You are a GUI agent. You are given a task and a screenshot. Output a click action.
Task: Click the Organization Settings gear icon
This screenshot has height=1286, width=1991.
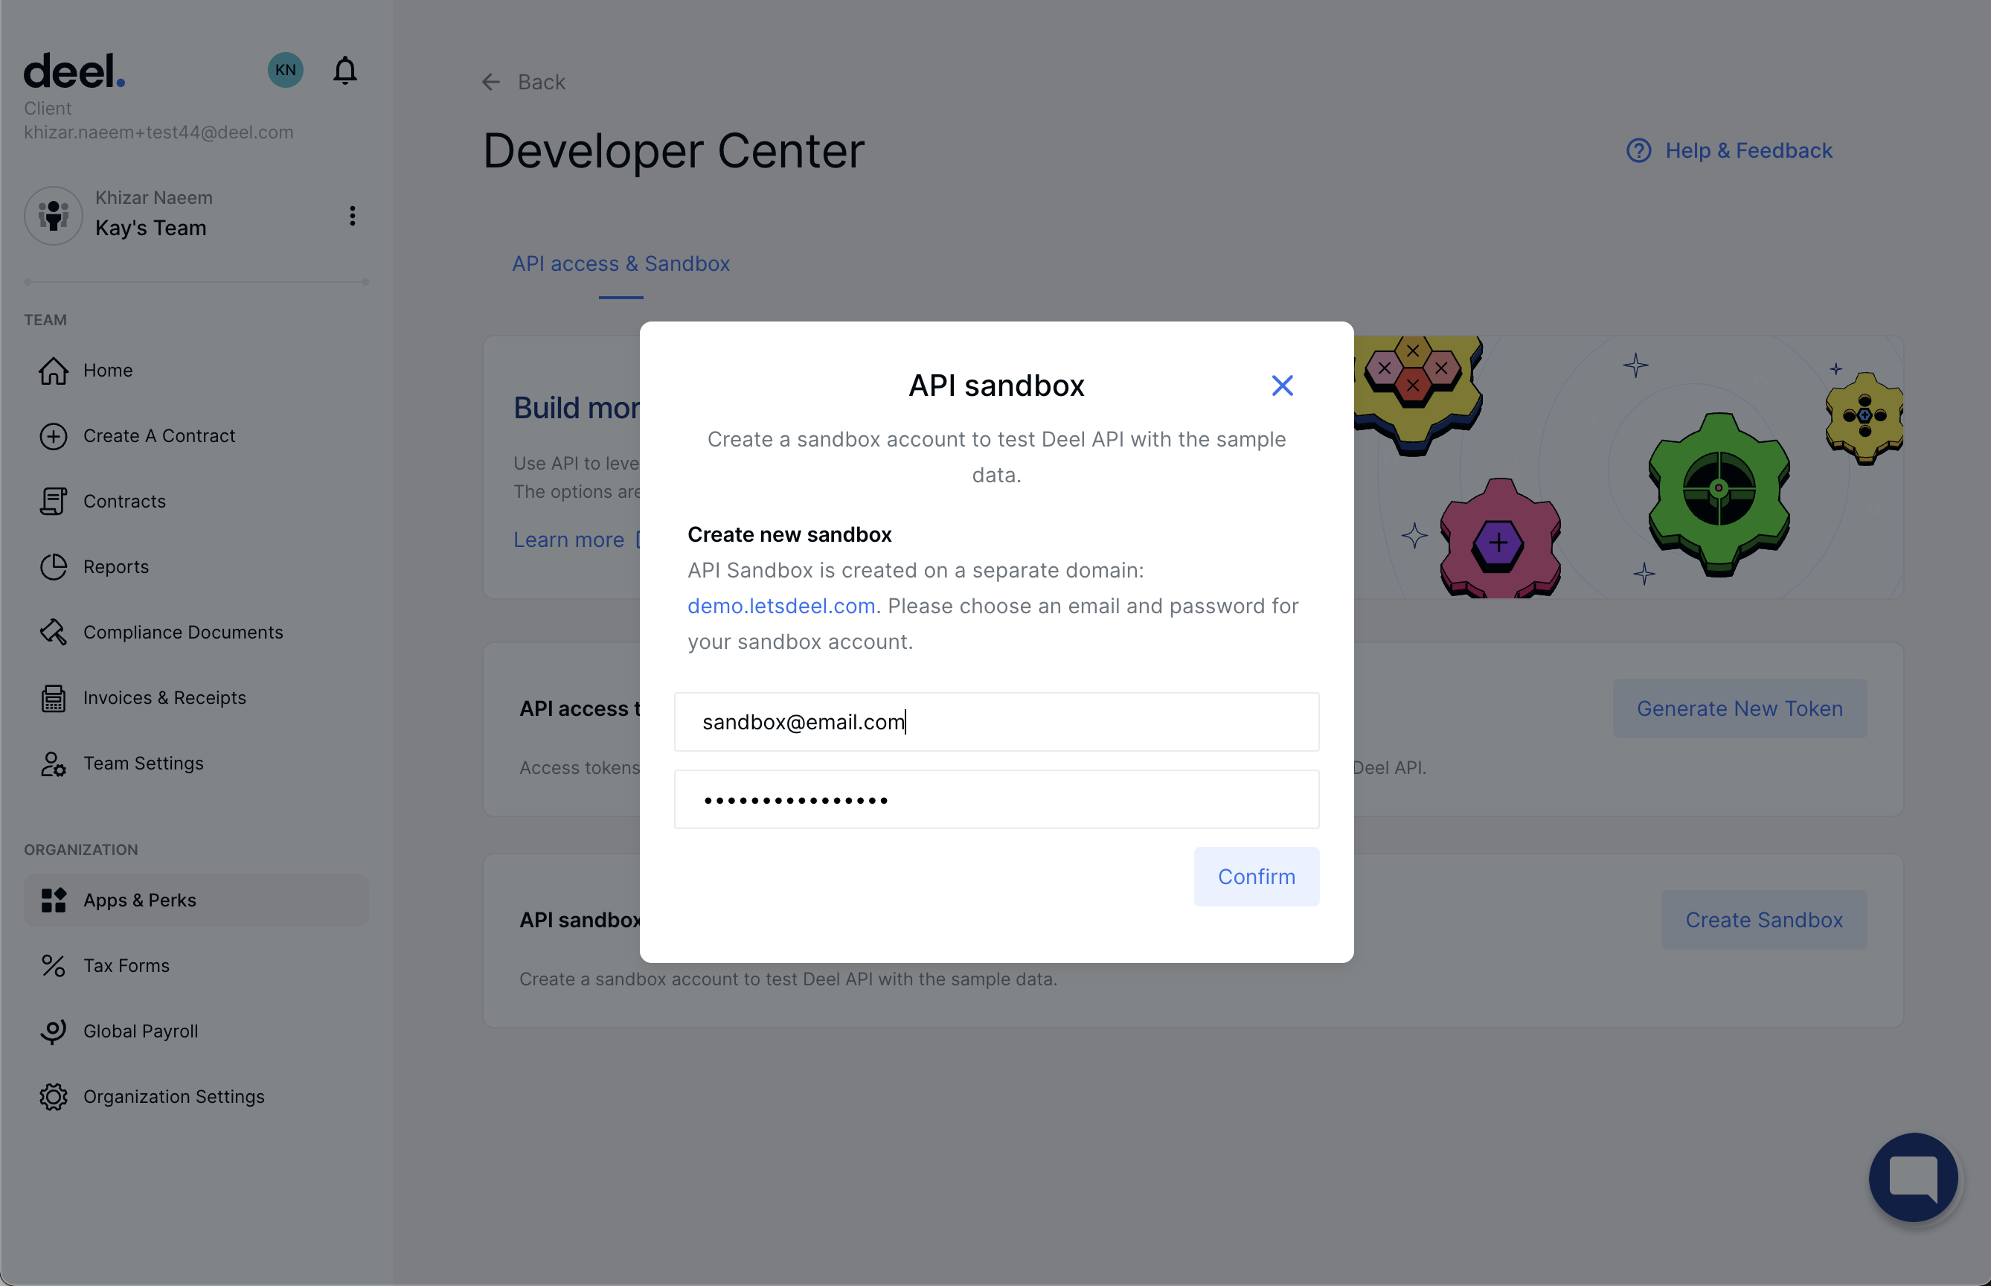coord(54,1096)
